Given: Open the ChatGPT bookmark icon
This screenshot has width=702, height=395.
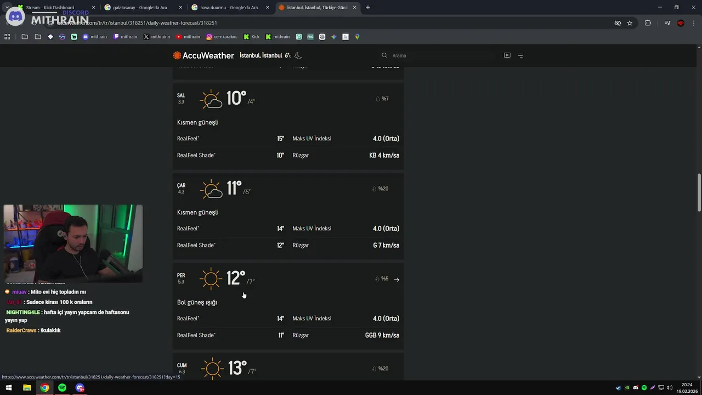Looking at the screenshot, I should [x=322, y=37].
